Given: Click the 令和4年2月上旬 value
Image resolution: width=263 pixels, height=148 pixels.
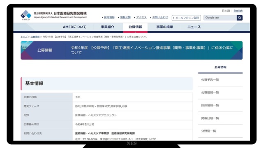Looking at the screenshot, I should [x=85, y=124].
